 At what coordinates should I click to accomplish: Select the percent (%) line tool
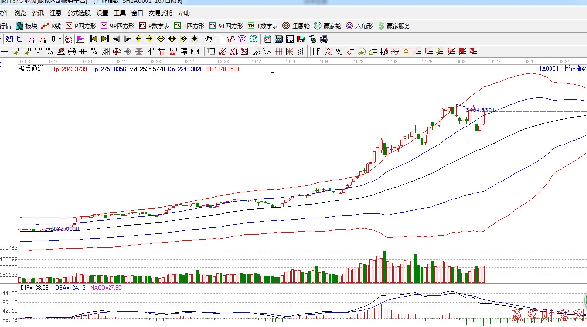pyautogui.click(x=339, y=52)
